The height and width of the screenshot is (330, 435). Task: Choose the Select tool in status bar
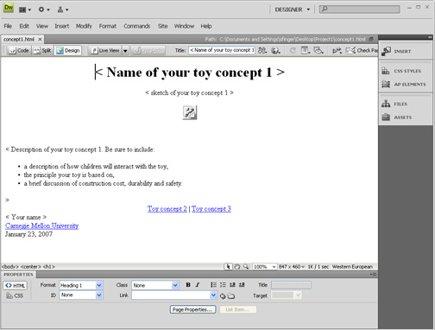[228, 267]
